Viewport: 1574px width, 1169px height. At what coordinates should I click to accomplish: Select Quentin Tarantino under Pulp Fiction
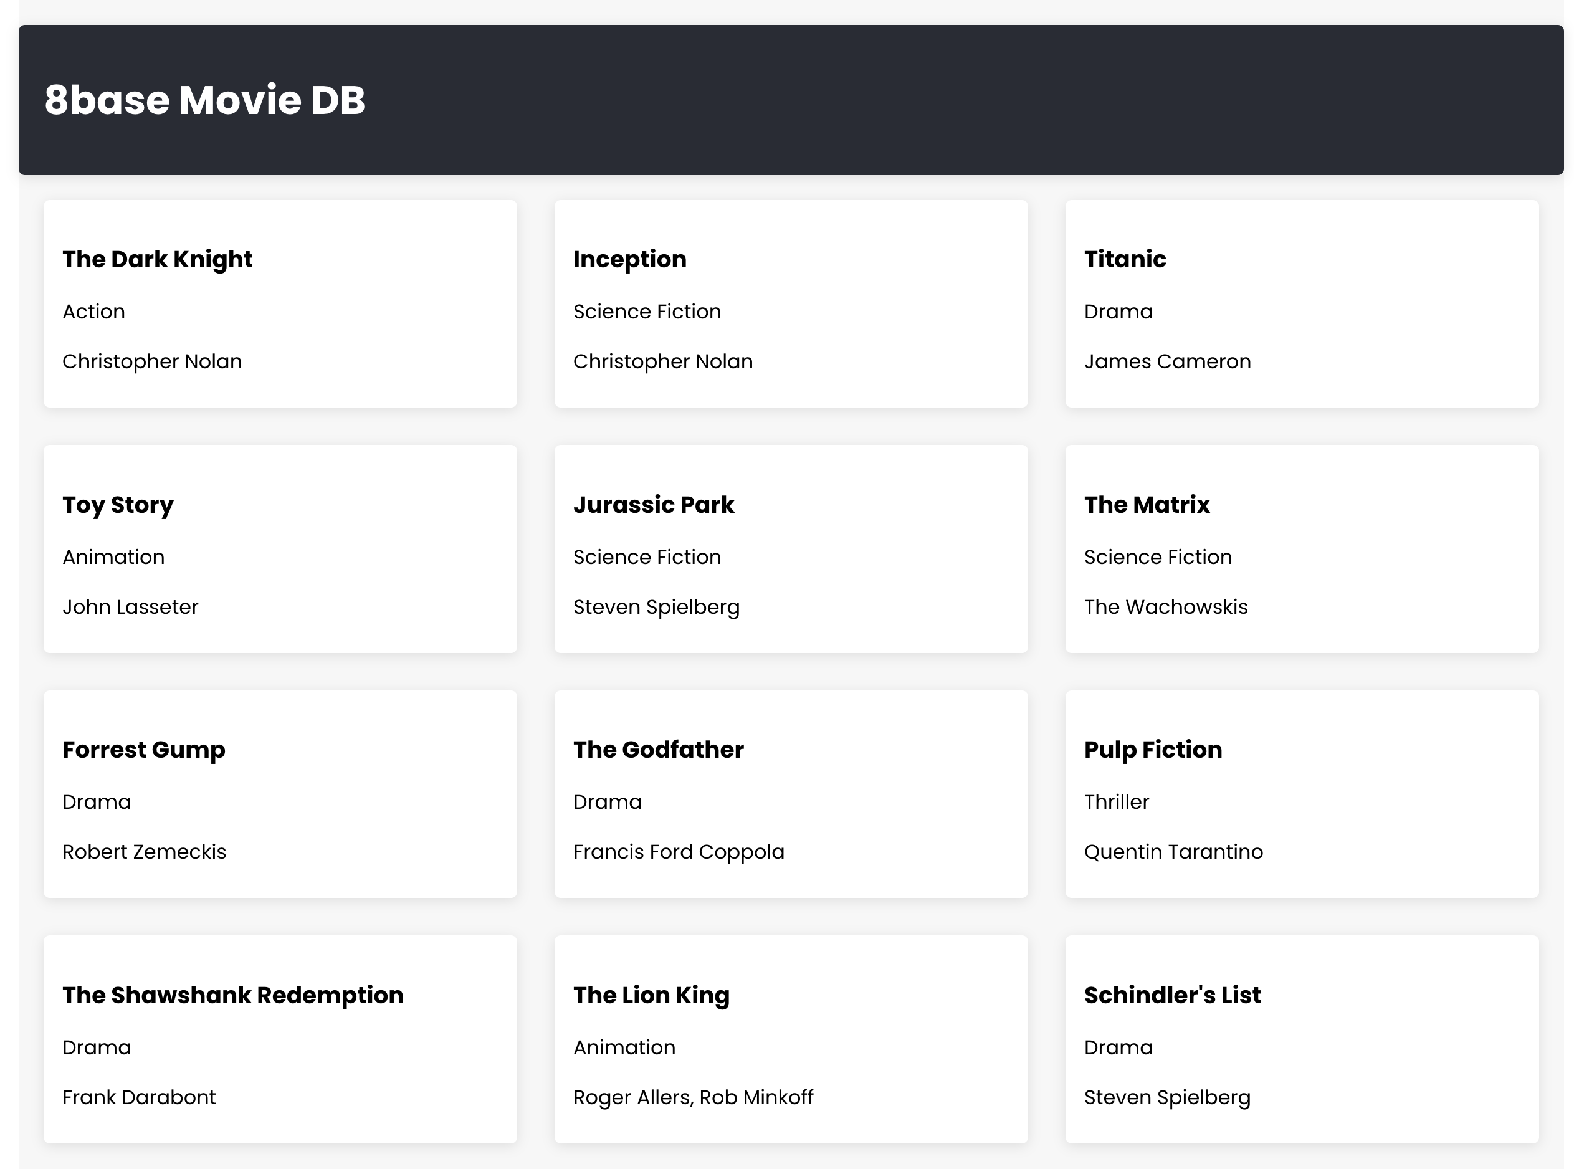click(1173, 851)
